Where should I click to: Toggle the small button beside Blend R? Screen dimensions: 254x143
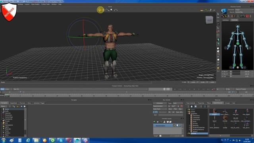tap(231, 74)
